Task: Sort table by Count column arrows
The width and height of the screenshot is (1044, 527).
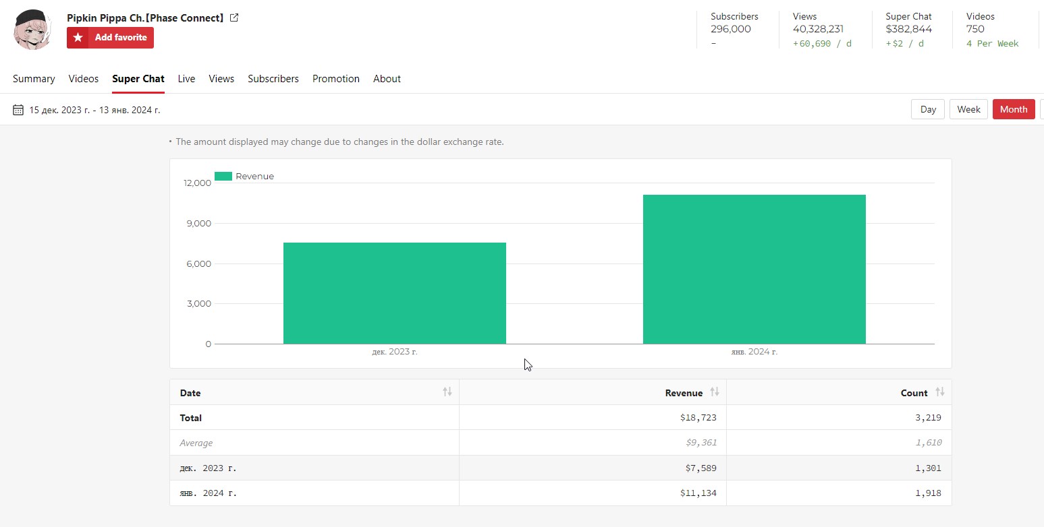Action: point(940,392)
